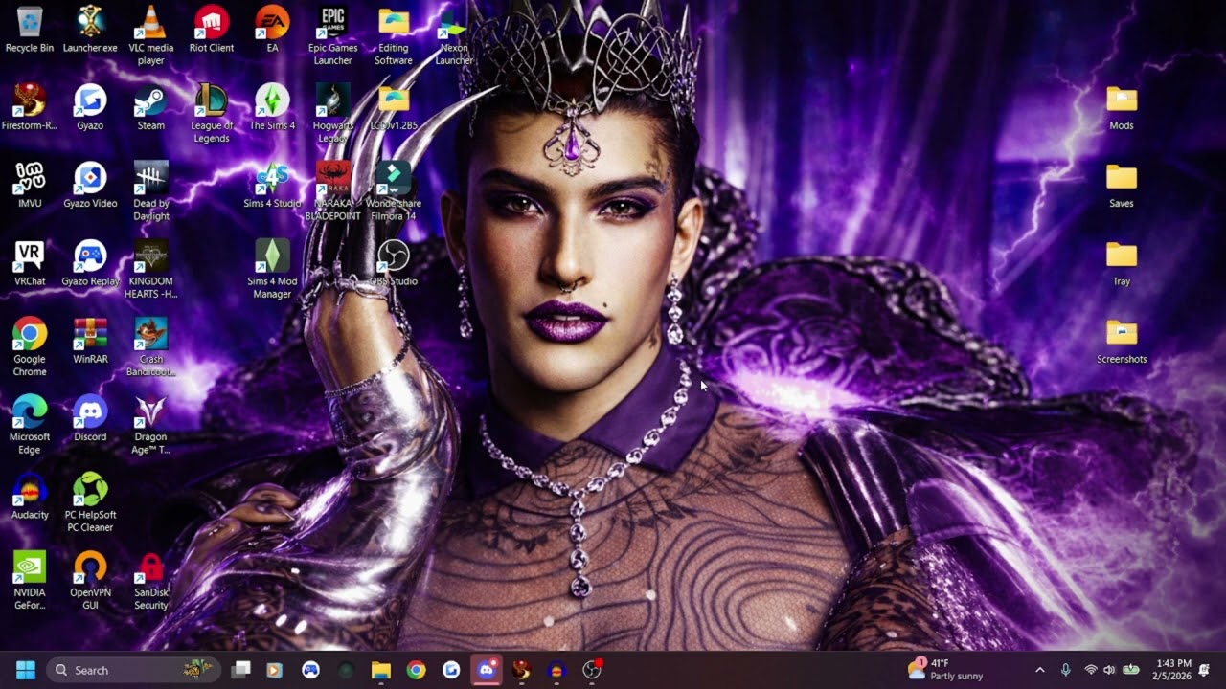Select the NARAKA BLADEPOINT desktop icon
1226x689 pixels.
click(332, 191)
